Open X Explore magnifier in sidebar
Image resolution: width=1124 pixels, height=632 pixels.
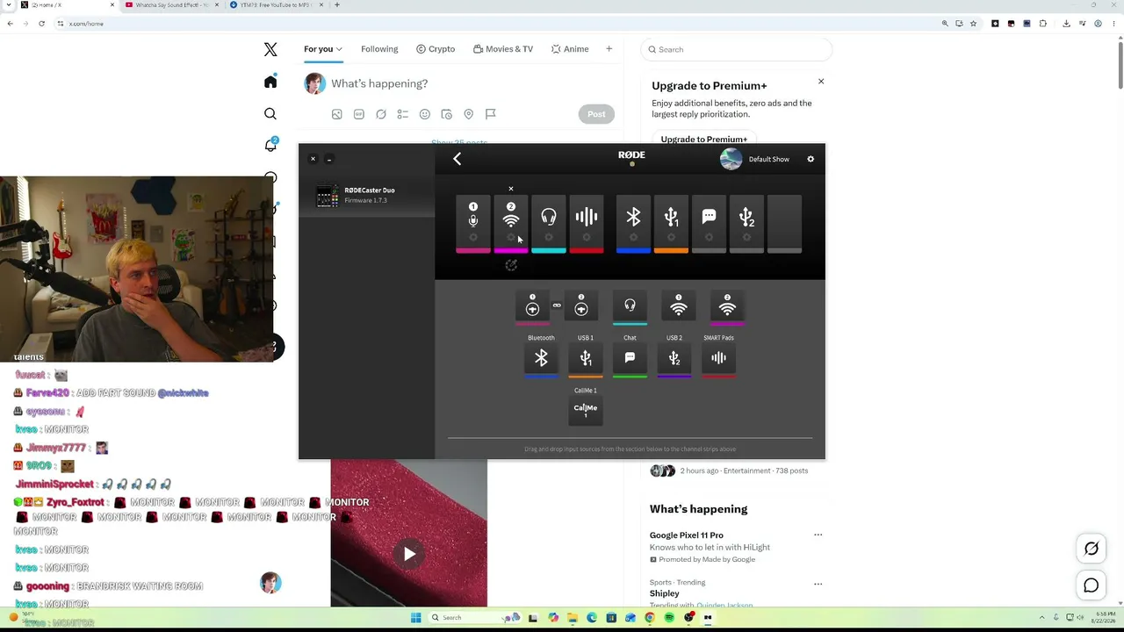[270, 114]
